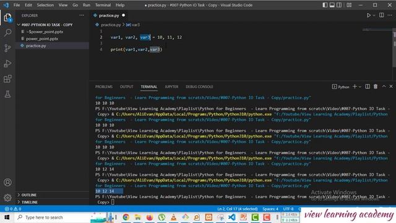Image resolution: width=396 pixels, height=223 pixels.
Task: Open File Explorer from taskbar
Action: pyautogui.click(x=137, y=217)
